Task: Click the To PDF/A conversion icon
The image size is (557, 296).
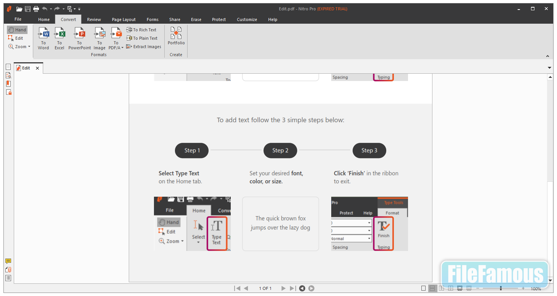Action: pos(116,34)
